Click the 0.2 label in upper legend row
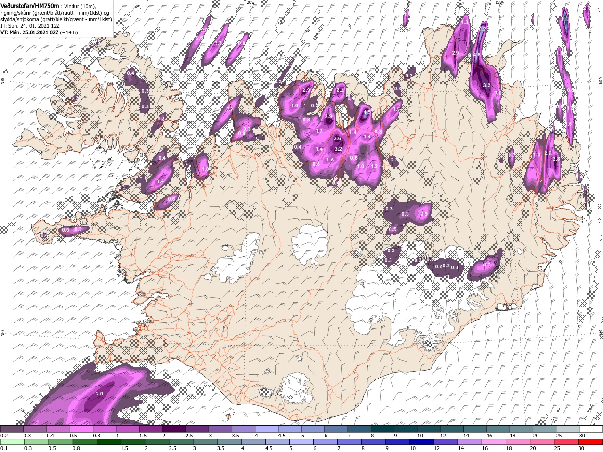Viewport: 603px width, 452px height. tap(4, 436)
